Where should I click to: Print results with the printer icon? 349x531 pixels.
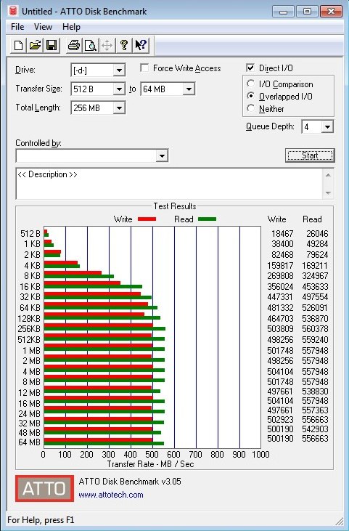tap(74, 45)
